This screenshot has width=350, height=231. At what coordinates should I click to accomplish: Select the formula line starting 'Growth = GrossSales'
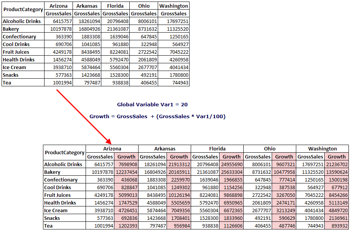tap(157, 117)
